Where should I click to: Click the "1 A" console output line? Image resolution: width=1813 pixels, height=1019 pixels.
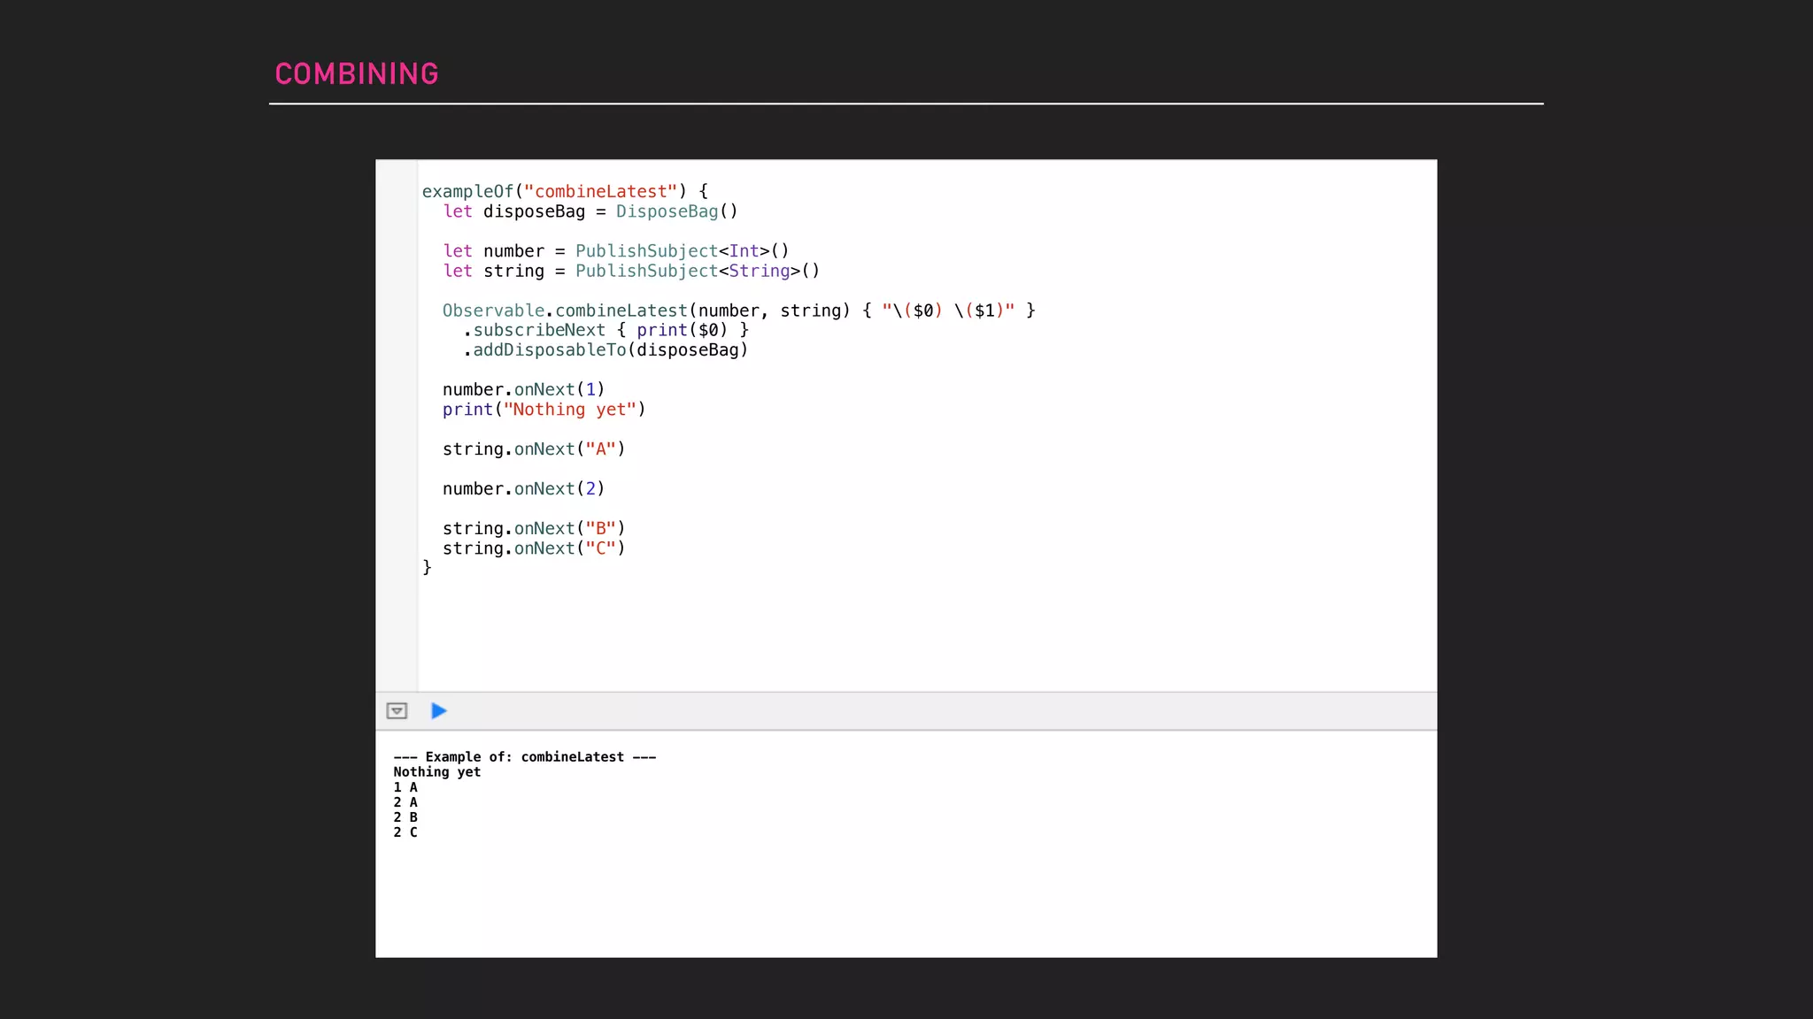(405, 787)
